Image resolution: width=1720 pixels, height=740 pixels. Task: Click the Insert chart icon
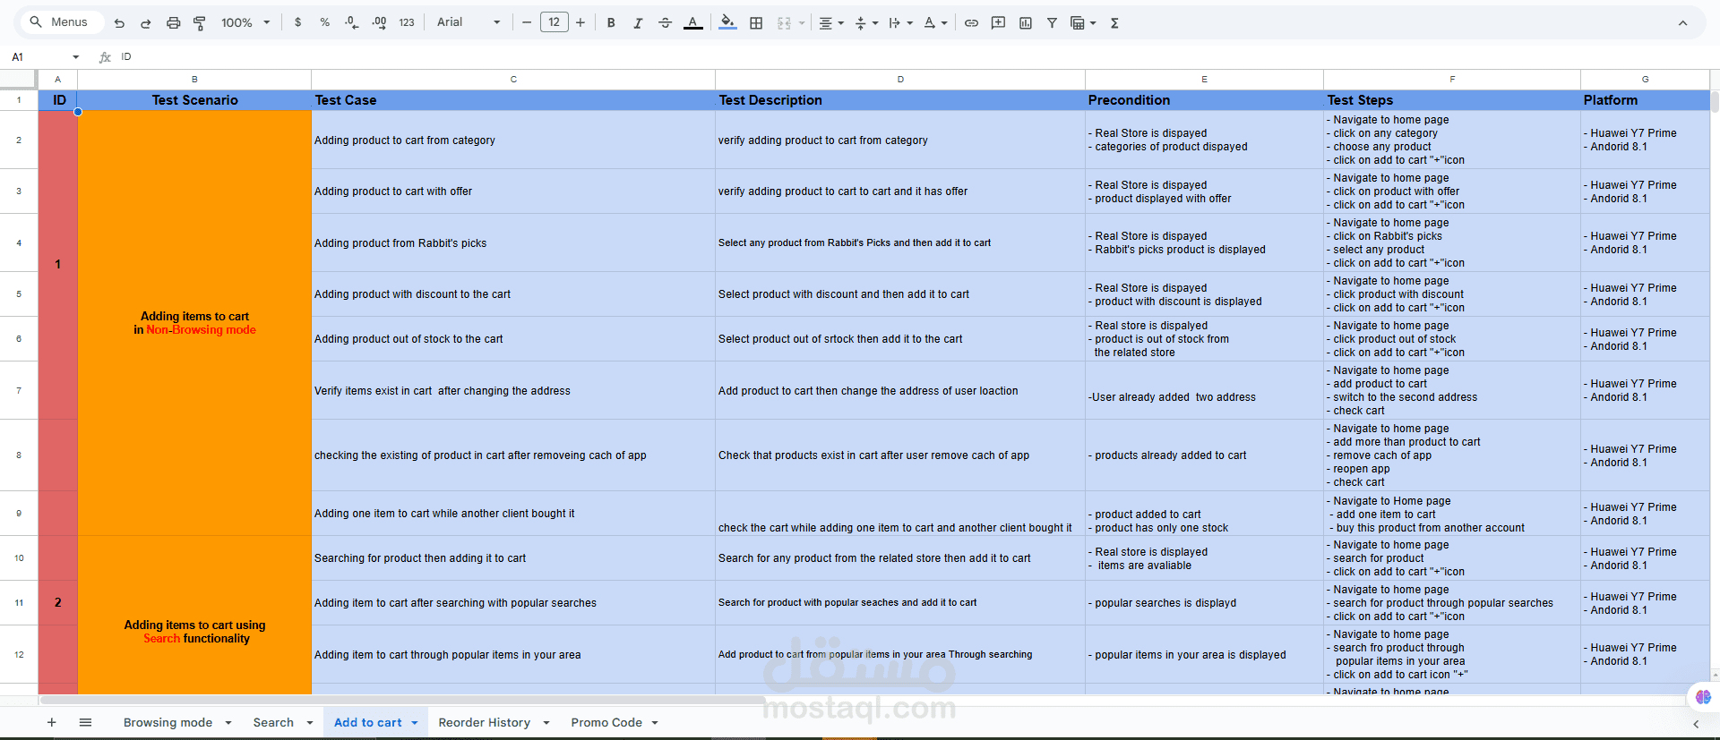pyautogui.click(x=1026, y=23)
